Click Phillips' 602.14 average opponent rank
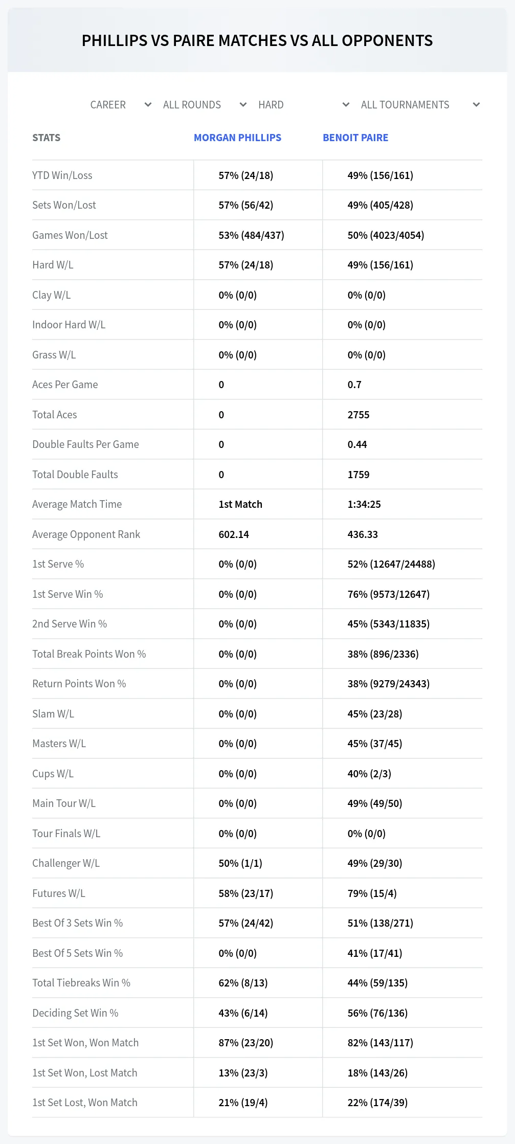515x1144 pixels. click(234, 534)
